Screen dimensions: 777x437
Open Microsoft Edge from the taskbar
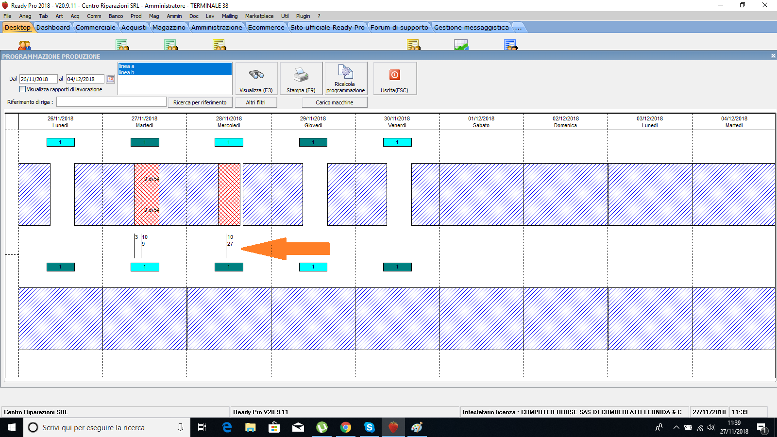click(x=227, y=427)
